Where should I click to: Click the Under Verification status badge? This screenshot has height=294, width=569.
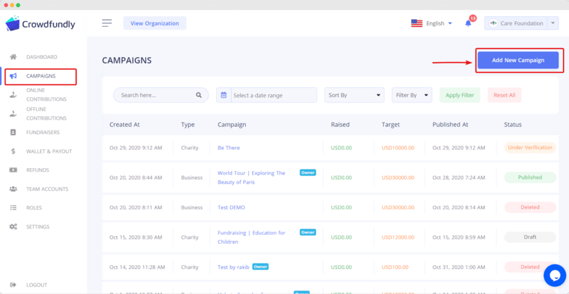tap(530, 148)
